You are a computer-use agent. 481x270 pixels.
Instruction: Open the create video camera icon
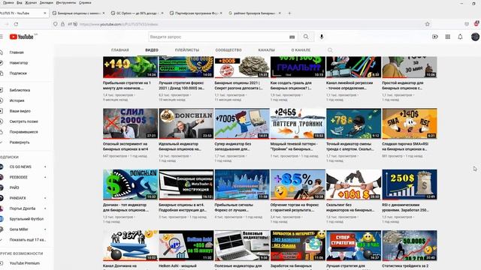click(435, 37)
